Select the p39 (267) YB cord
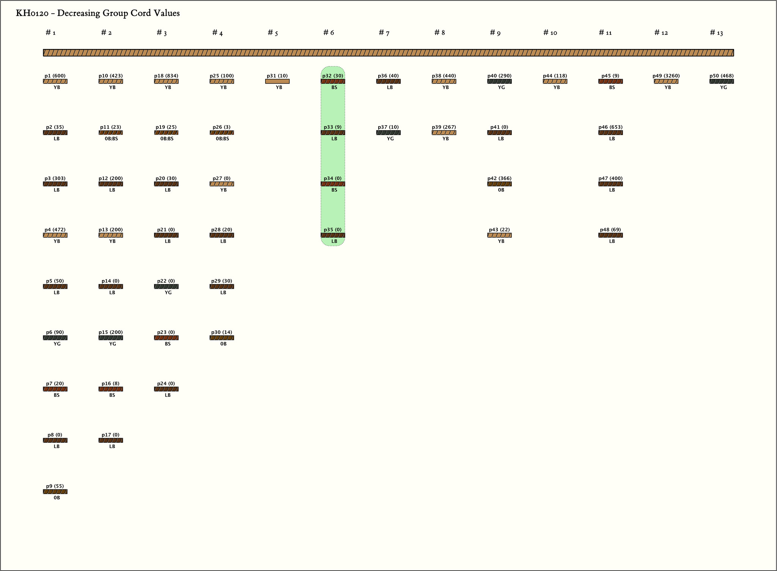Screen dimensions: 777x571 point(444,133)
